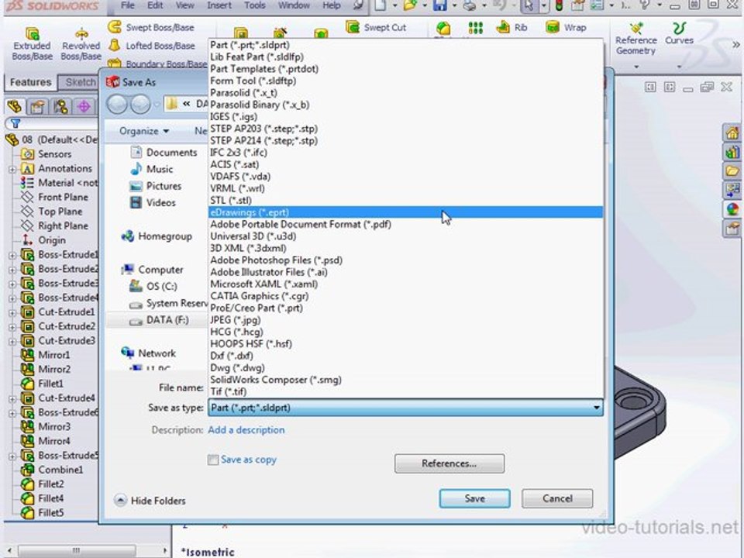This screenshot has height=558, width=744.
Task: Choose Adobe Portable Document Format (*.pdf)
Action: click(x=405, y=224)
